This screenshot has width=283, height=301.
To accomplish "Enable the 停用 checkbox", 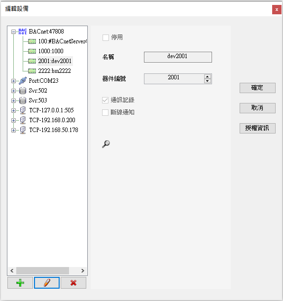I will [106, 37].
